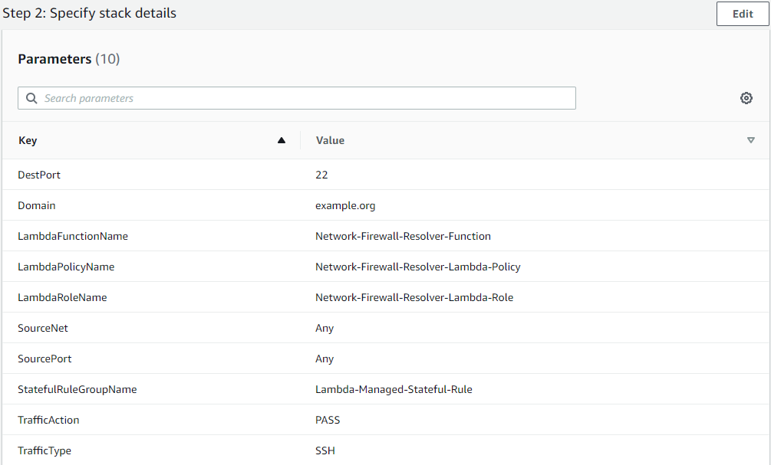Open the Value column header sorting control

(330, 140)
